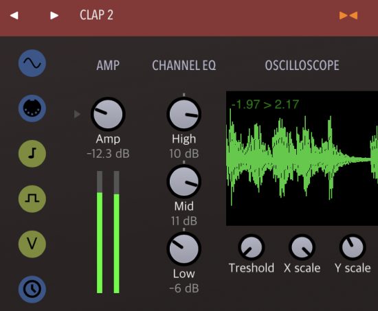
Task: Click the CLAP 2 preset name
Action: click(x=96, y=15)
